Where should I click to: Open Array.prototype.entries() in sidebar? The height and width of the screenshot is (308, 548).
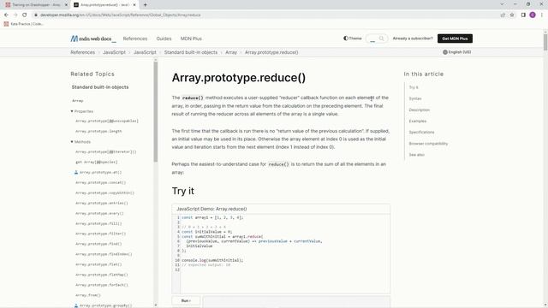(x=102, y=203)
